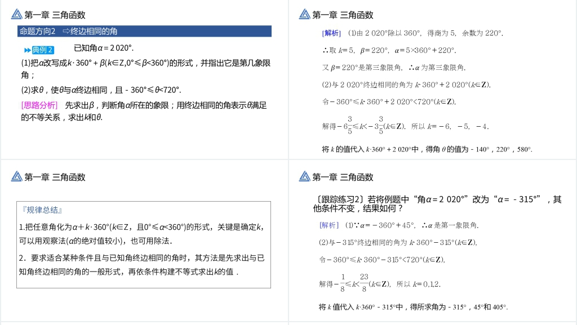
Task: Click the line 又β=220°是第三象限角
Action: click(x=394, y=68)
